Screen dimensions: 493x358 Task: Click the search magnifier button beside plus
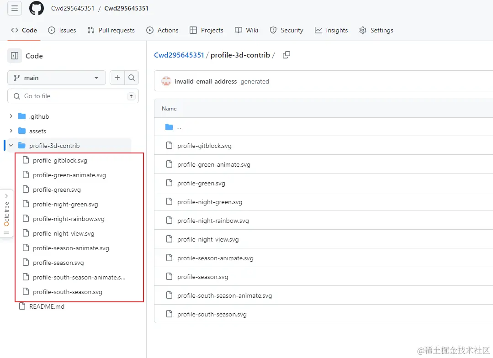coord(132,78)
